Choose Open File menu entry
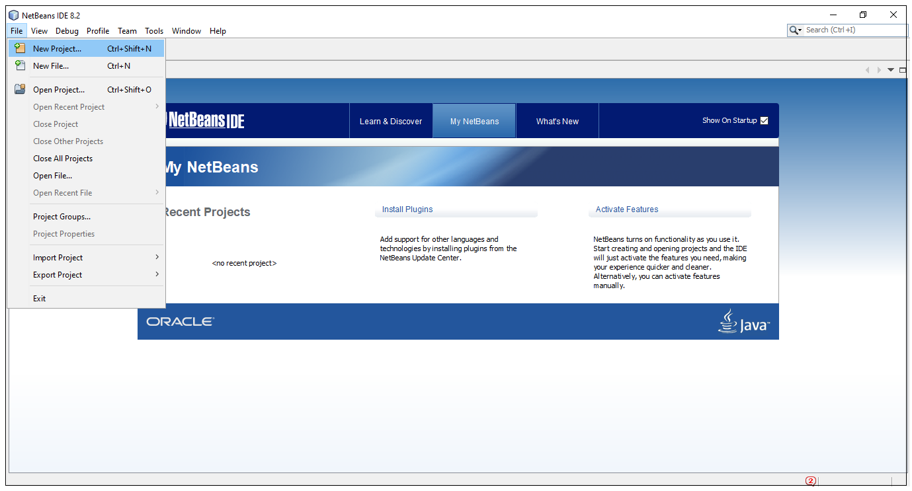 86,175
